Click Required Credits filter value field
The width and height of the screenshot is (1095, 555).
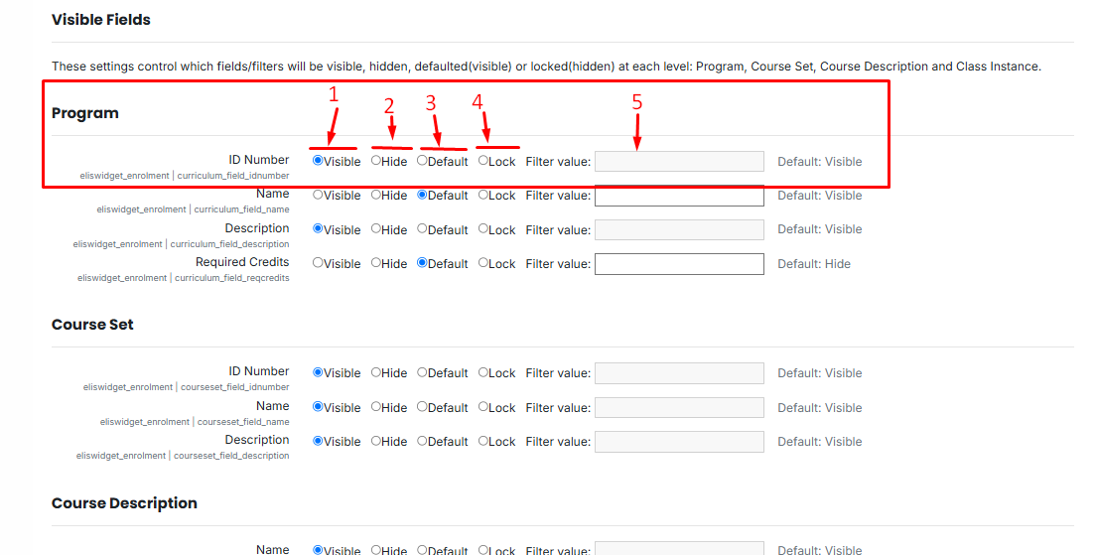pos(679,264)
